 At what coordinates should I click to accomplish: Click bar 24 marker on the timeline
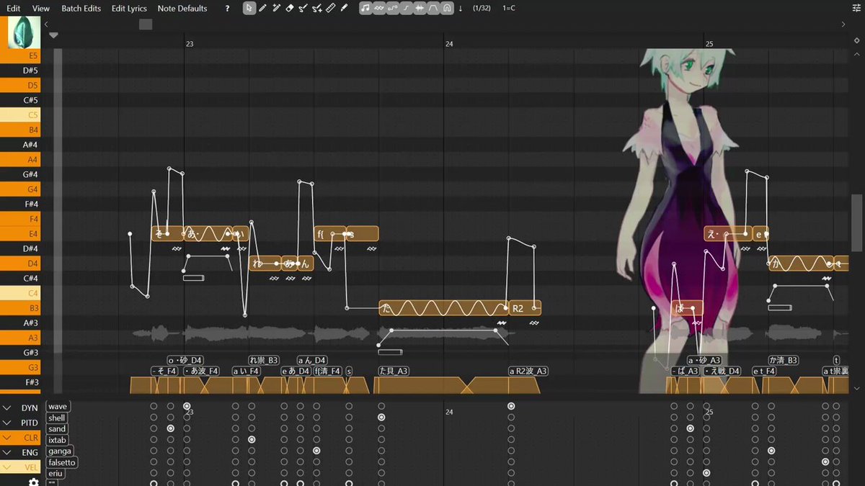pos(449,44)
